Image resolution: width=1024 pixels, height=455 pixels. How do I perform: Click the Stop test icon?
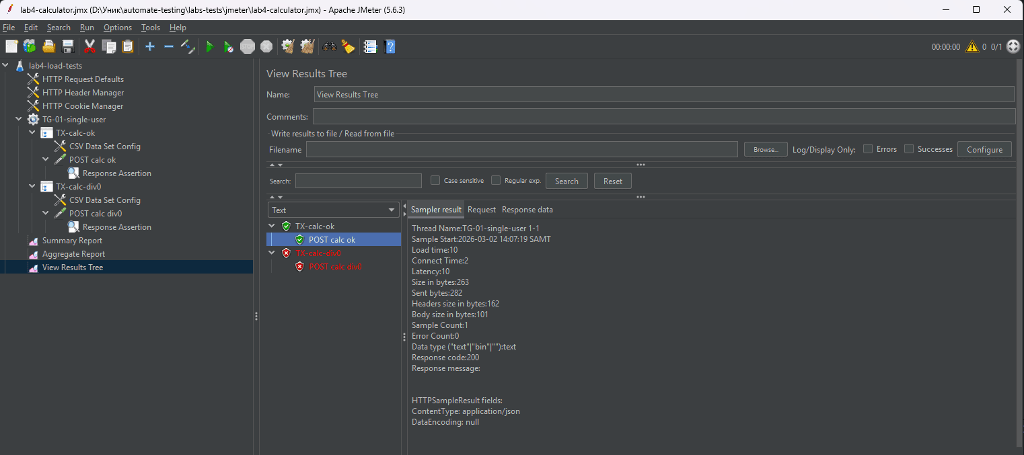tap(247, 46)
